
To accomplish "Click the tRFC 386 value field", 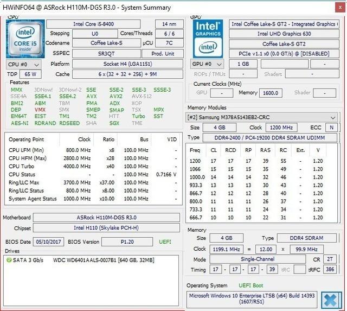I will 330,270.
